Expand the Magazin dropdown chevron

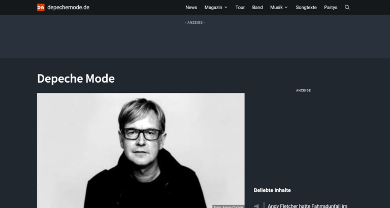(226, 8)
